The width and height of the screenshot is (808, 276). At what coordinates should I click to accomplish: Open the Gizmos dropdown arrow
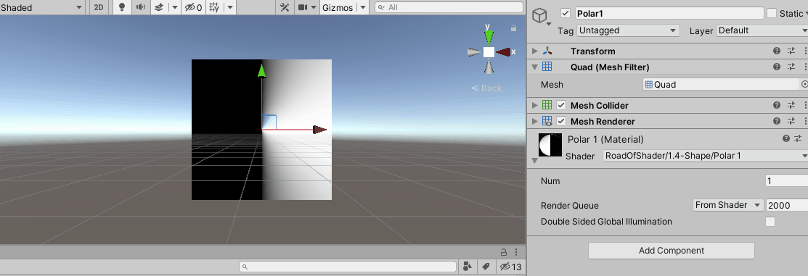point(363,7)
